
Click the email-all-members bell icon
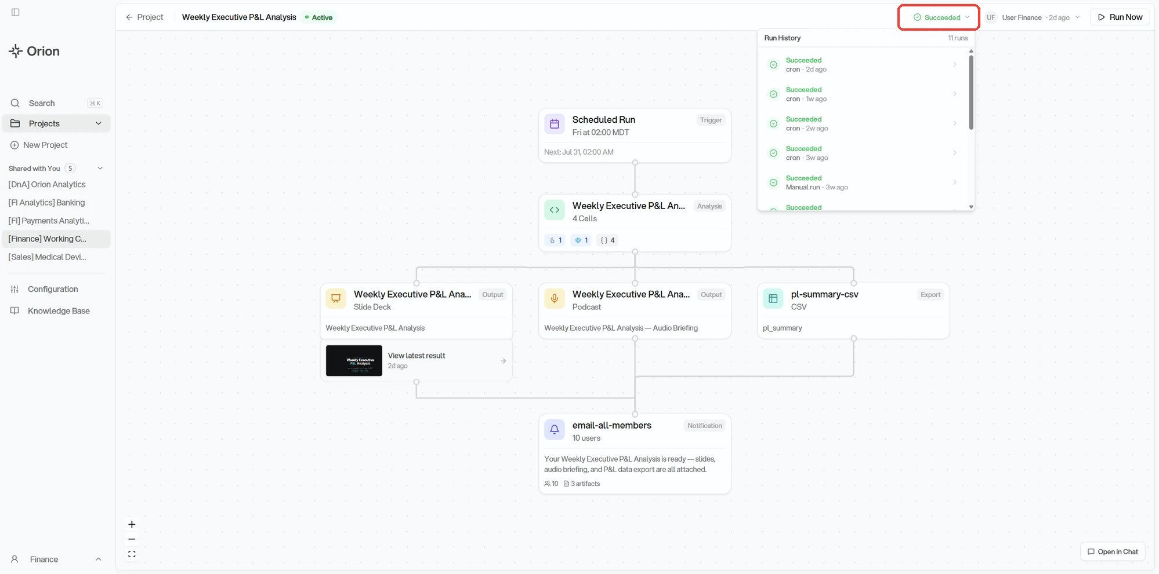coord(555,430)
